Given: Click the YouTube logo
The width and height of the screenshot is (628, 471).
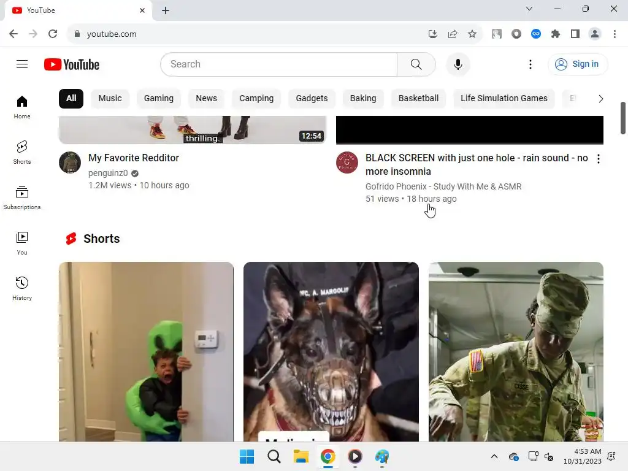Looking at the screenshot, I should 72,64.
